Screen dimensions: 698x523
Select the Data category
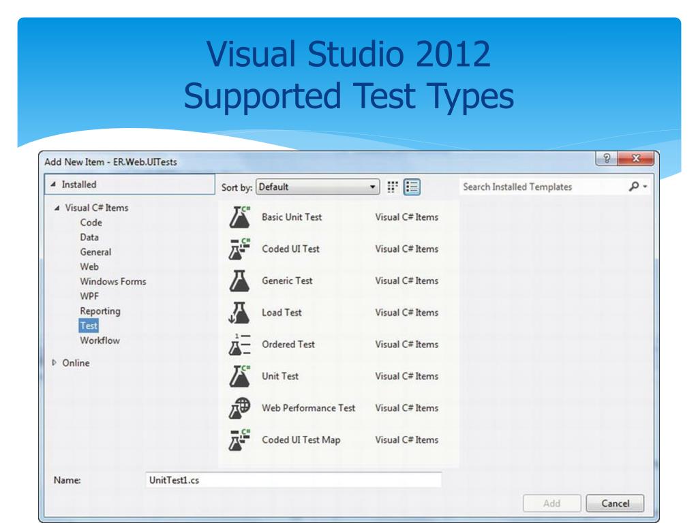tap(89, 237)
